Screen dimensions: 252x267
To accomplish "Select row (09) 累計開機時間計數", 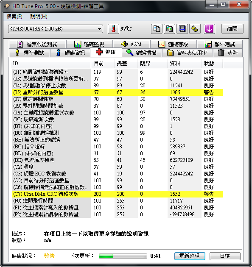I will (x=118, y=106).
